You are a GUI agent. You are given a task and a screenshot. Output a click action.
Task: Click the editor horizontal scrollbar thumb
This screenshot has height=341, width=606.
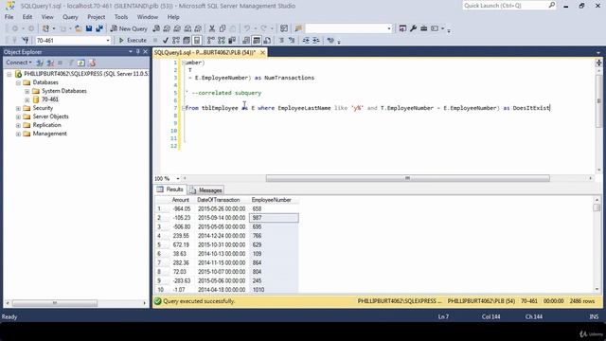pyautogui.click(x=408, y=178)
